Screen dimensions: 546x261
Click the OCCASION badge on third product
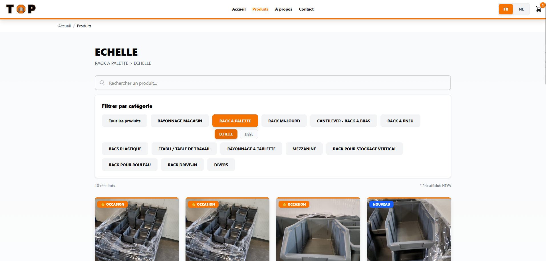pyautogui.click(x=294, y=204)
